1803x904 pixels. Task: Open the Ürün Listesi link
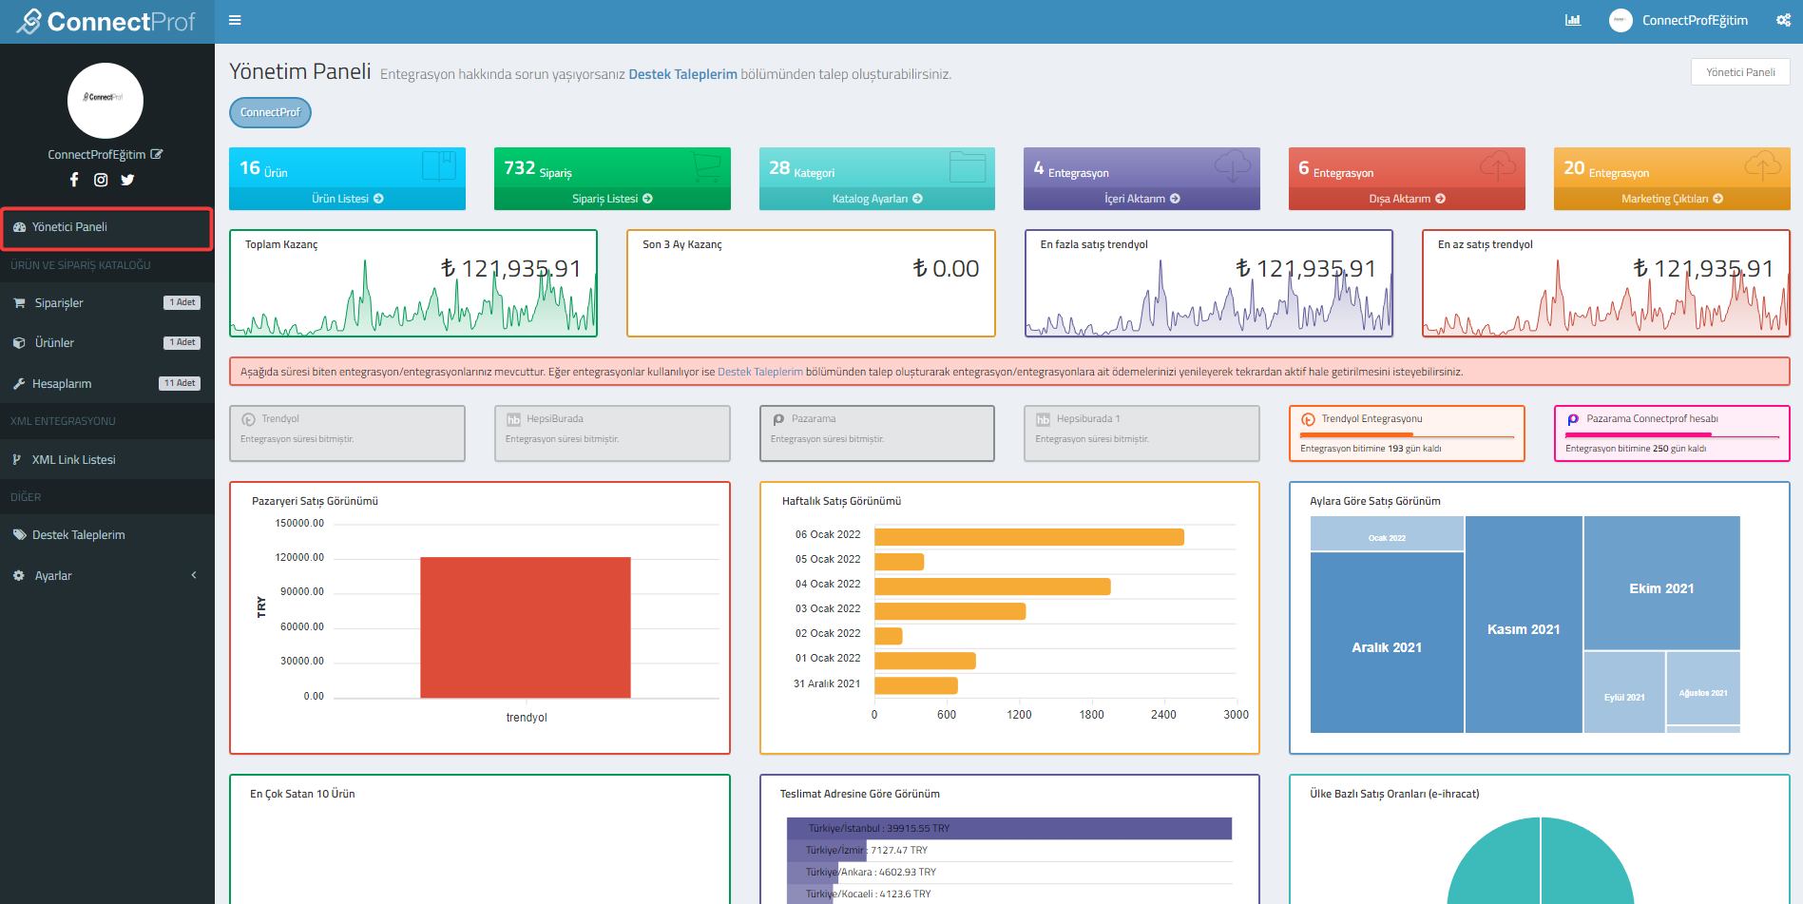pos(347,199)
